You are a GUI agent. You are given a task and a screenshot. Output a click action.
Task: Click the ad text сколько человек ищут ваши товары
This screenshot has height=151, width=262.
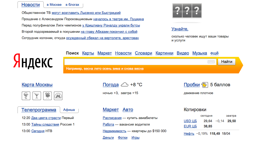point(200,38)
